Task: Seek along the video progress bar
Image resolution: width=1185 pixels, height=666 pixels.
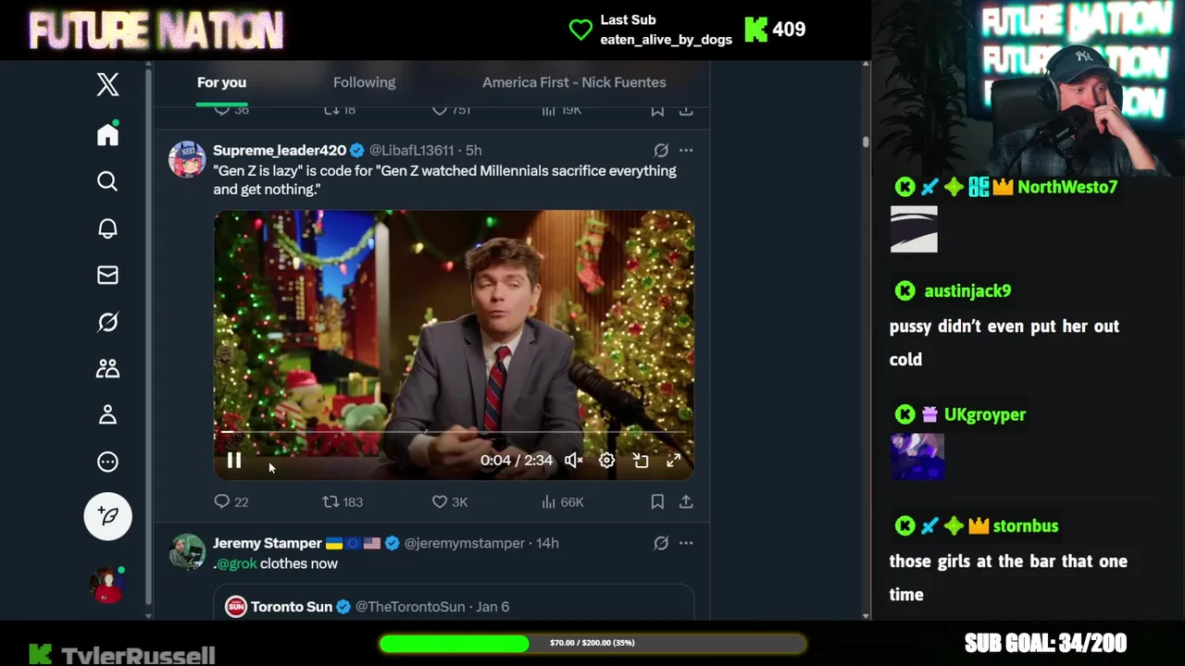Action: point(454,432)
